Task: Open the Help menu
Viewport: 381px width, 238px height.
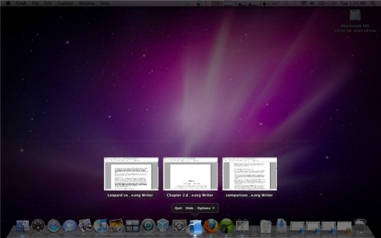Action: 104,3
